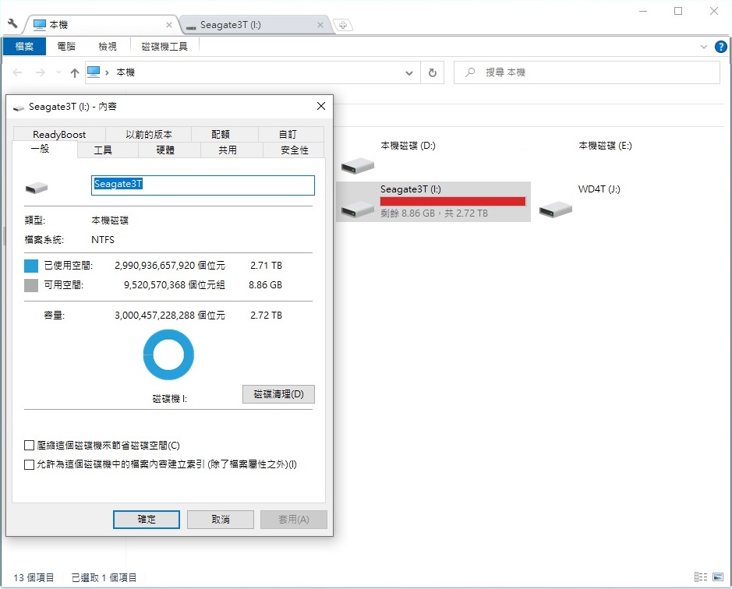Open the 電腦 ribbon tab

(x=66, y=47)
